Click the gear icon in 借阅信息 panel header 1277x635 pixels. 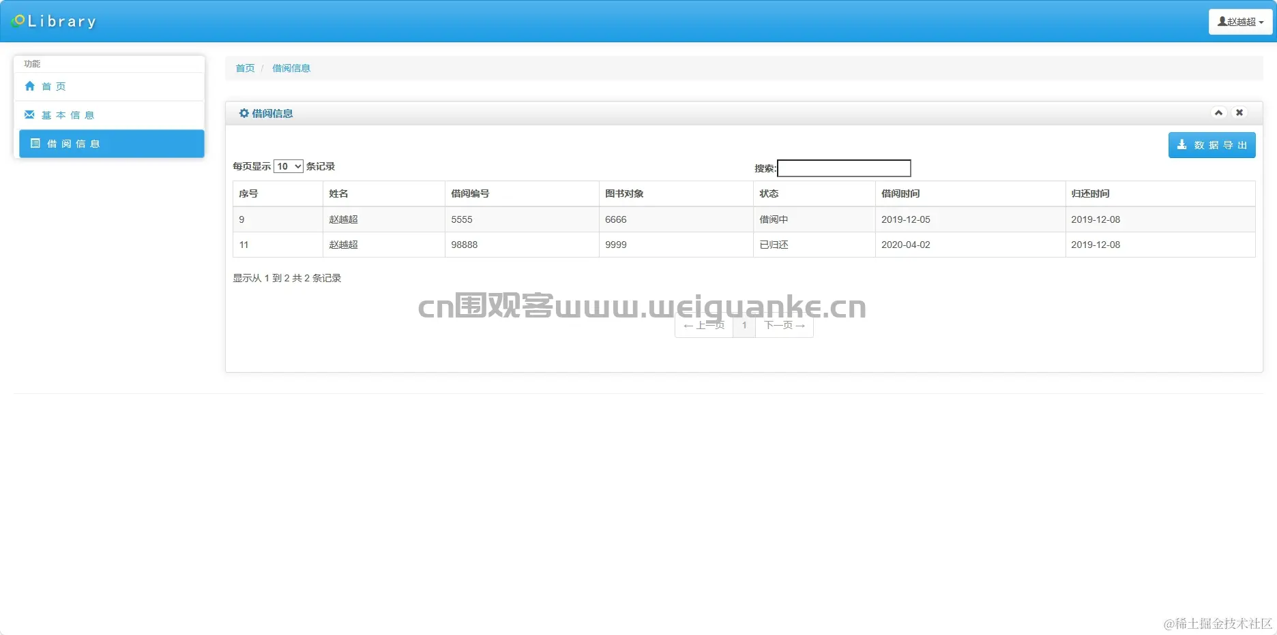(x=244, y=113)
